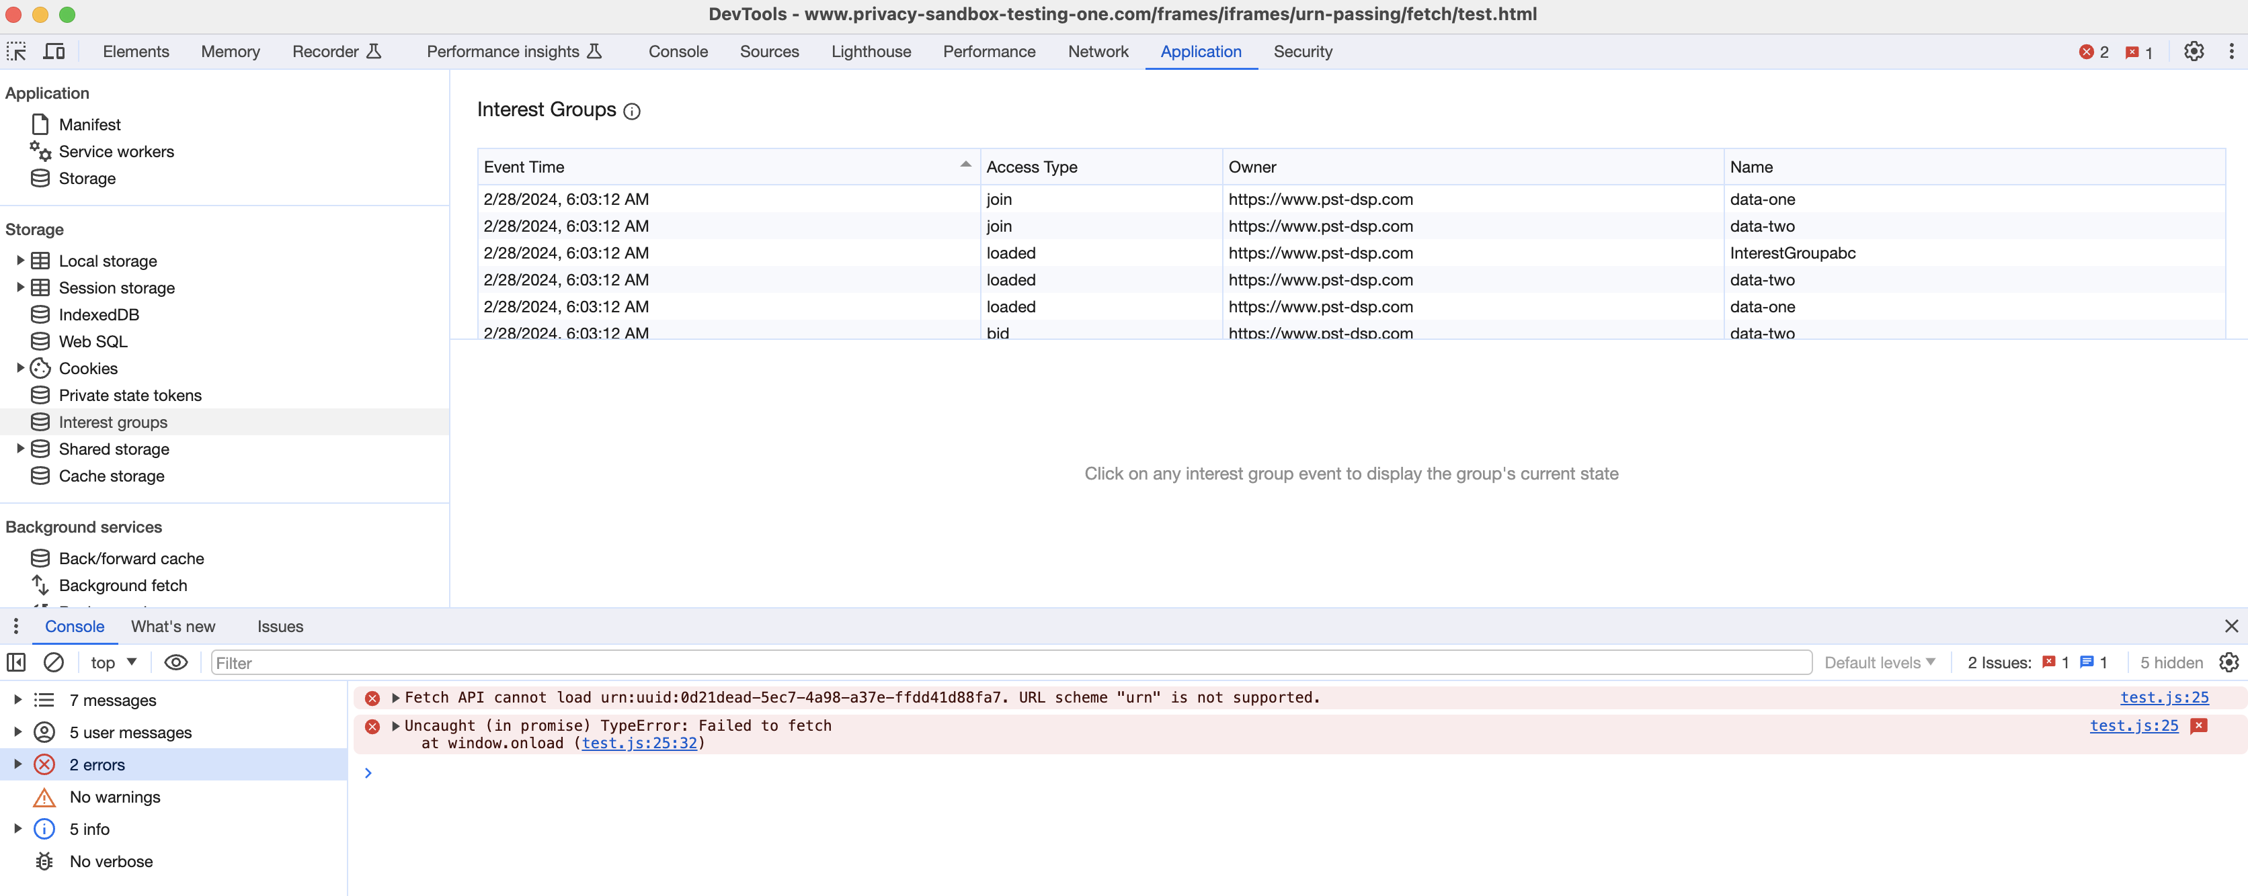Select Web SQL storage item
This screenshot has height=896, width=2248.
(93, 342)
